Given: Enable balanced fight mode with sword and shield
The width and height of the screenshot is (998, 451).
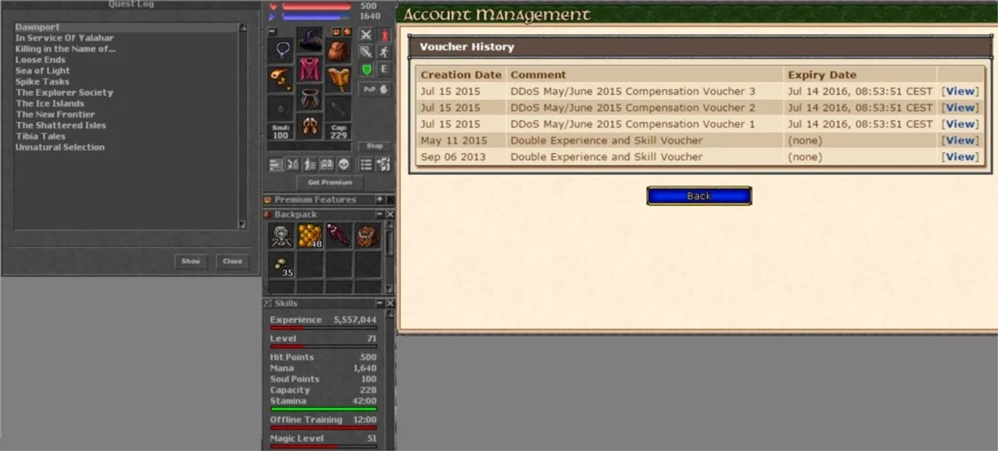Looking at the screenshot, I should click(x=366, y=52).
